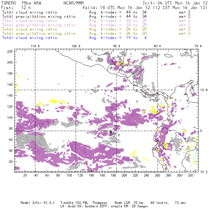Screen dimensions: 209x209
Task: Select olive "Total cloud mixing ratio" legend line
Action: click(30, 29)
